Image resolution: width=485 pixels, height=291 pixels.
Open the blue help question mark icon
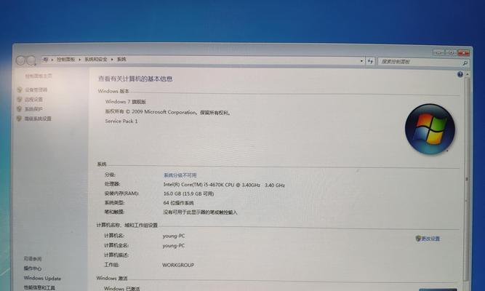pos(460,74)
